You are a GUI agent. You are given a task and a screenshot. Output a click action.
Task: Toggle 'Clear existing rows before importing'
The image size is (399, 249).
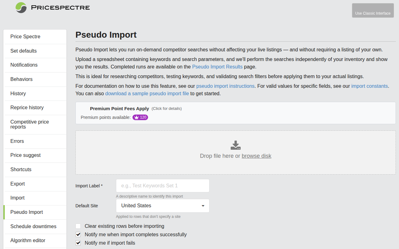click(x=78, y=226)
